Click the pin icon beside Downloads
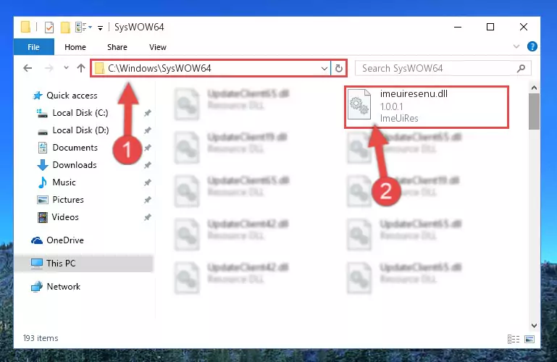This screenshot has width=557, height=362. click(x=148, y=165)
